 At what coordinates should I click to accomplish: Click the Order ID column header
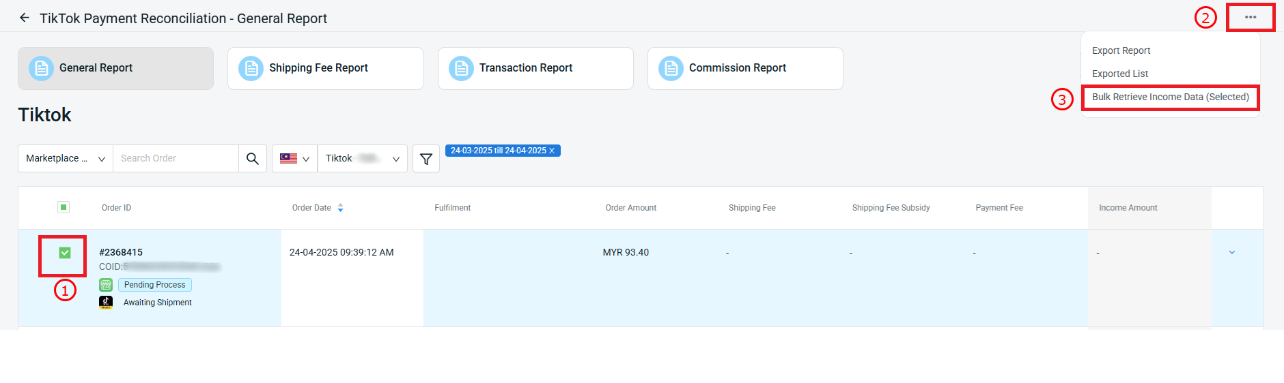coord(116,208)
